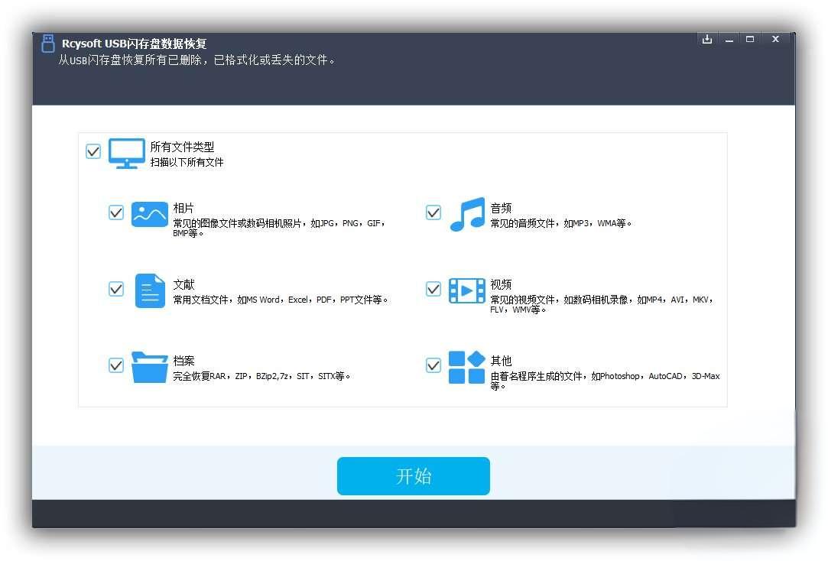Viewport: 828px width, 561px height.
Task: Click the 音频 heading text
Action: (501, 208)
